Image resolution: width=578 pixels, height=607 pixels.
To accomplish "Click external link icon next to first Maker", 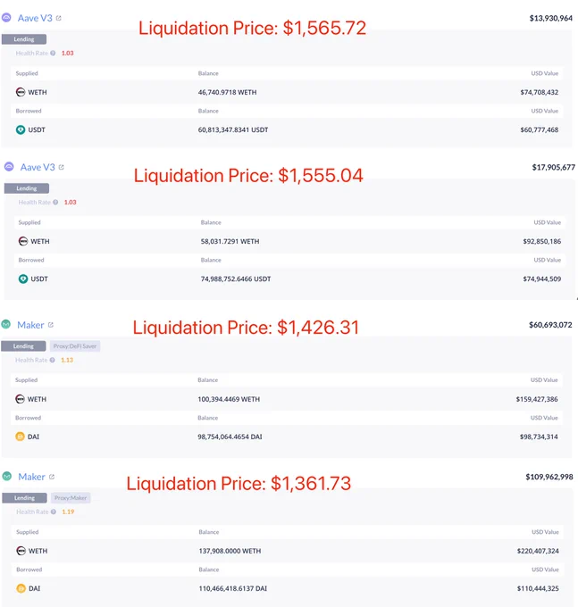I will [51, 325].
